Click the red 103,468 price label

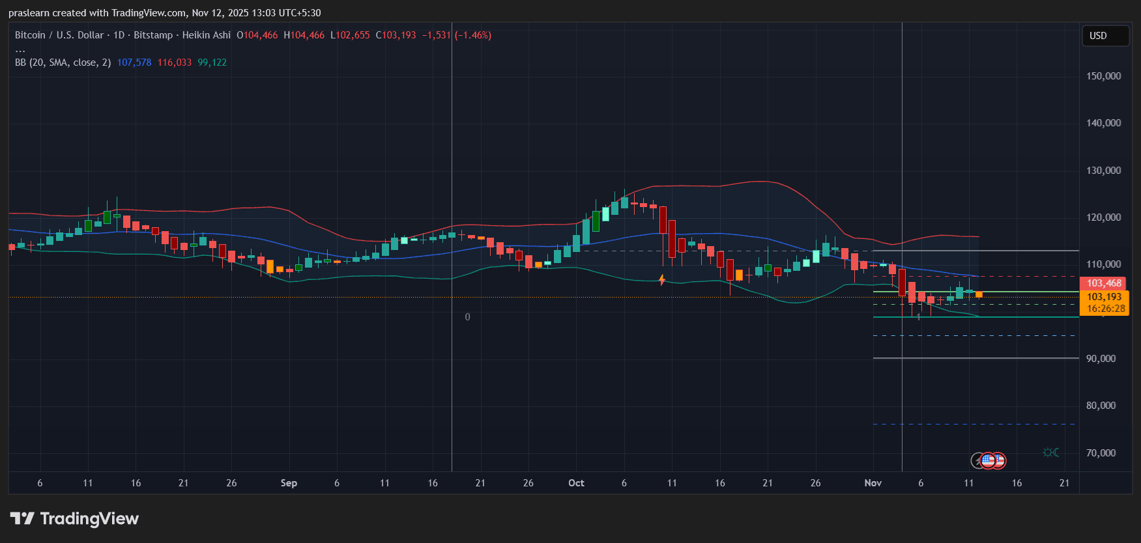(1104, 283)
